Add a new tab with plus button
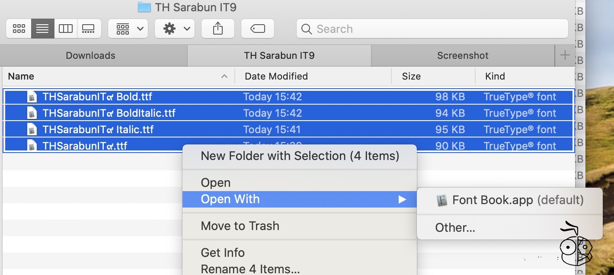This screenshot has height=275, width=614. click(565, 55)
